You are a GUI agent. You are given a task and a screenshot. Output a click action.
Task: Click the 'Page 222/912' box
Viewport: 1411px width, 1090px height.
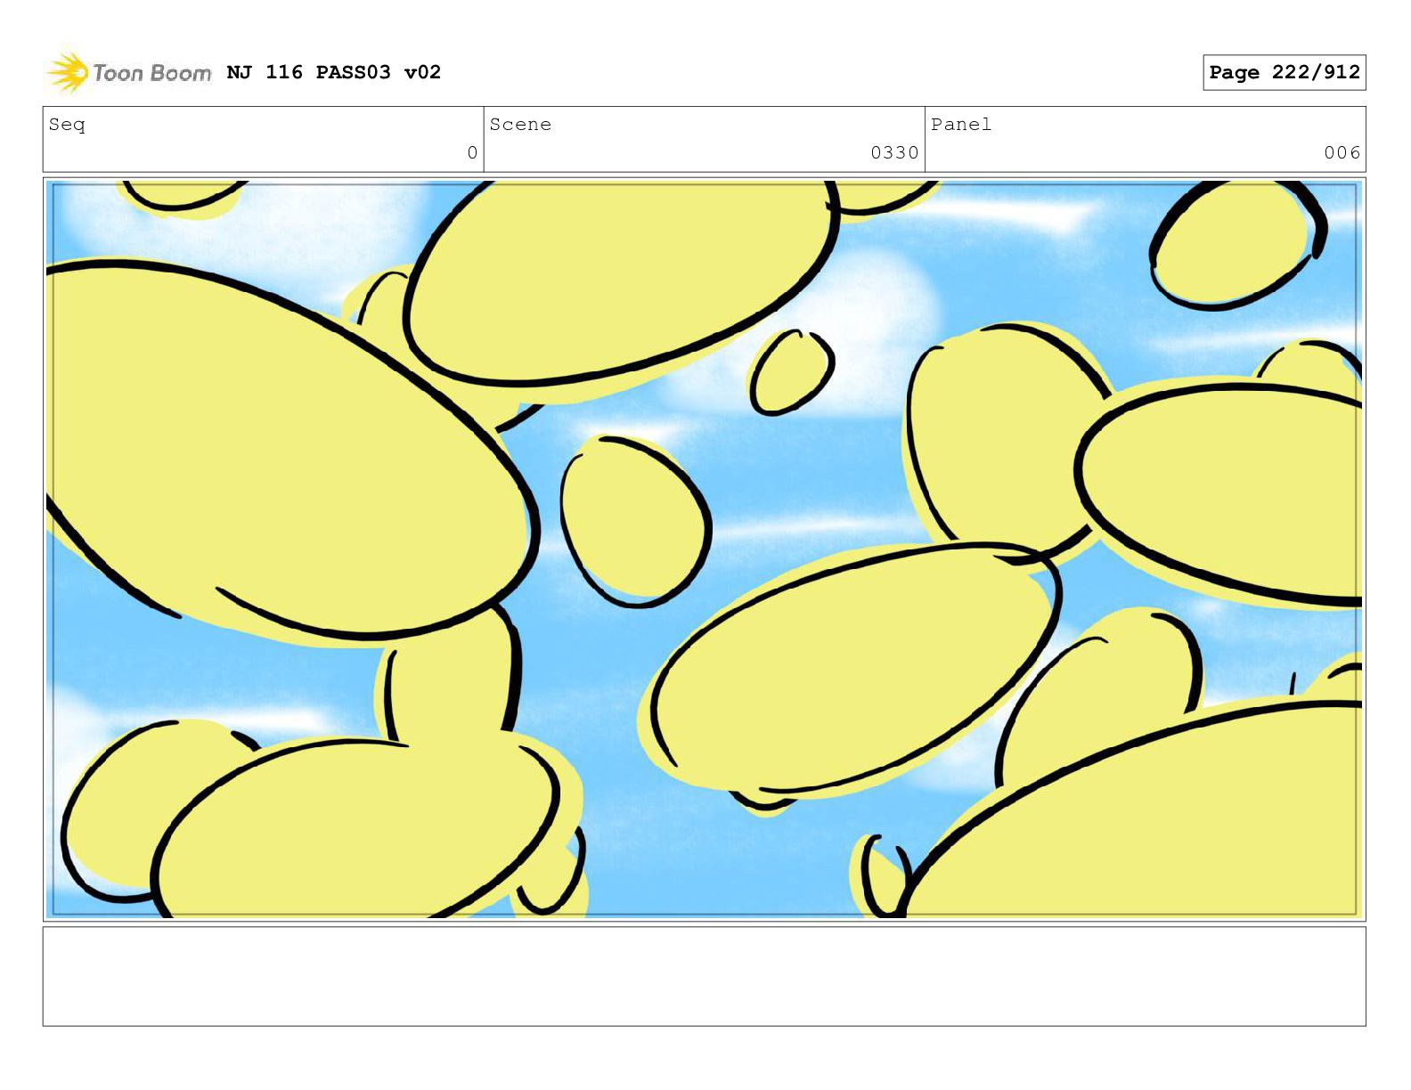[1284, 72]
